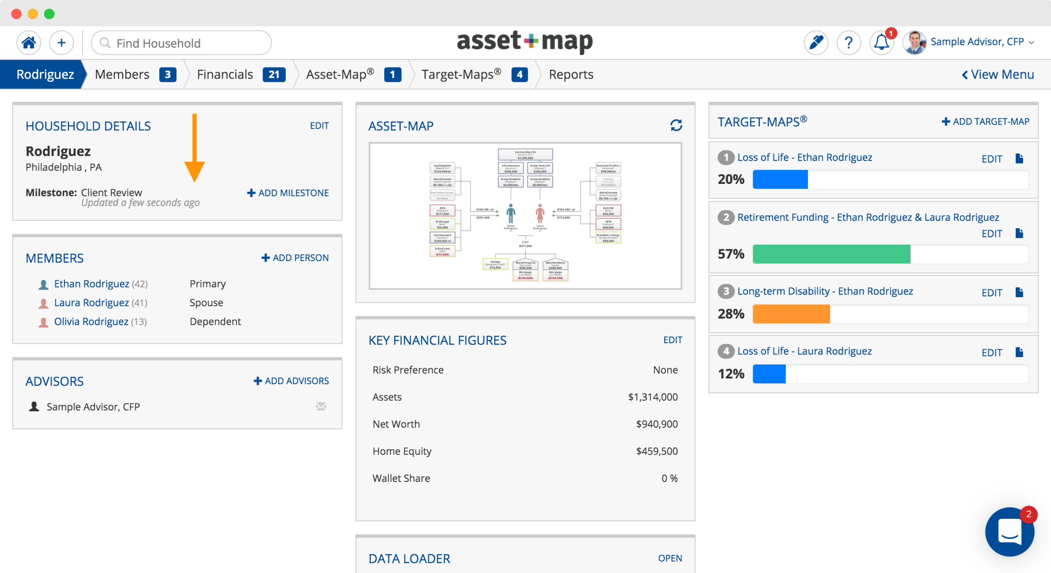This screenshot has height=573, width=1051.
Task: Open document icon for Loss of Life - Ethan
Action: click(x=1019, y=158)
